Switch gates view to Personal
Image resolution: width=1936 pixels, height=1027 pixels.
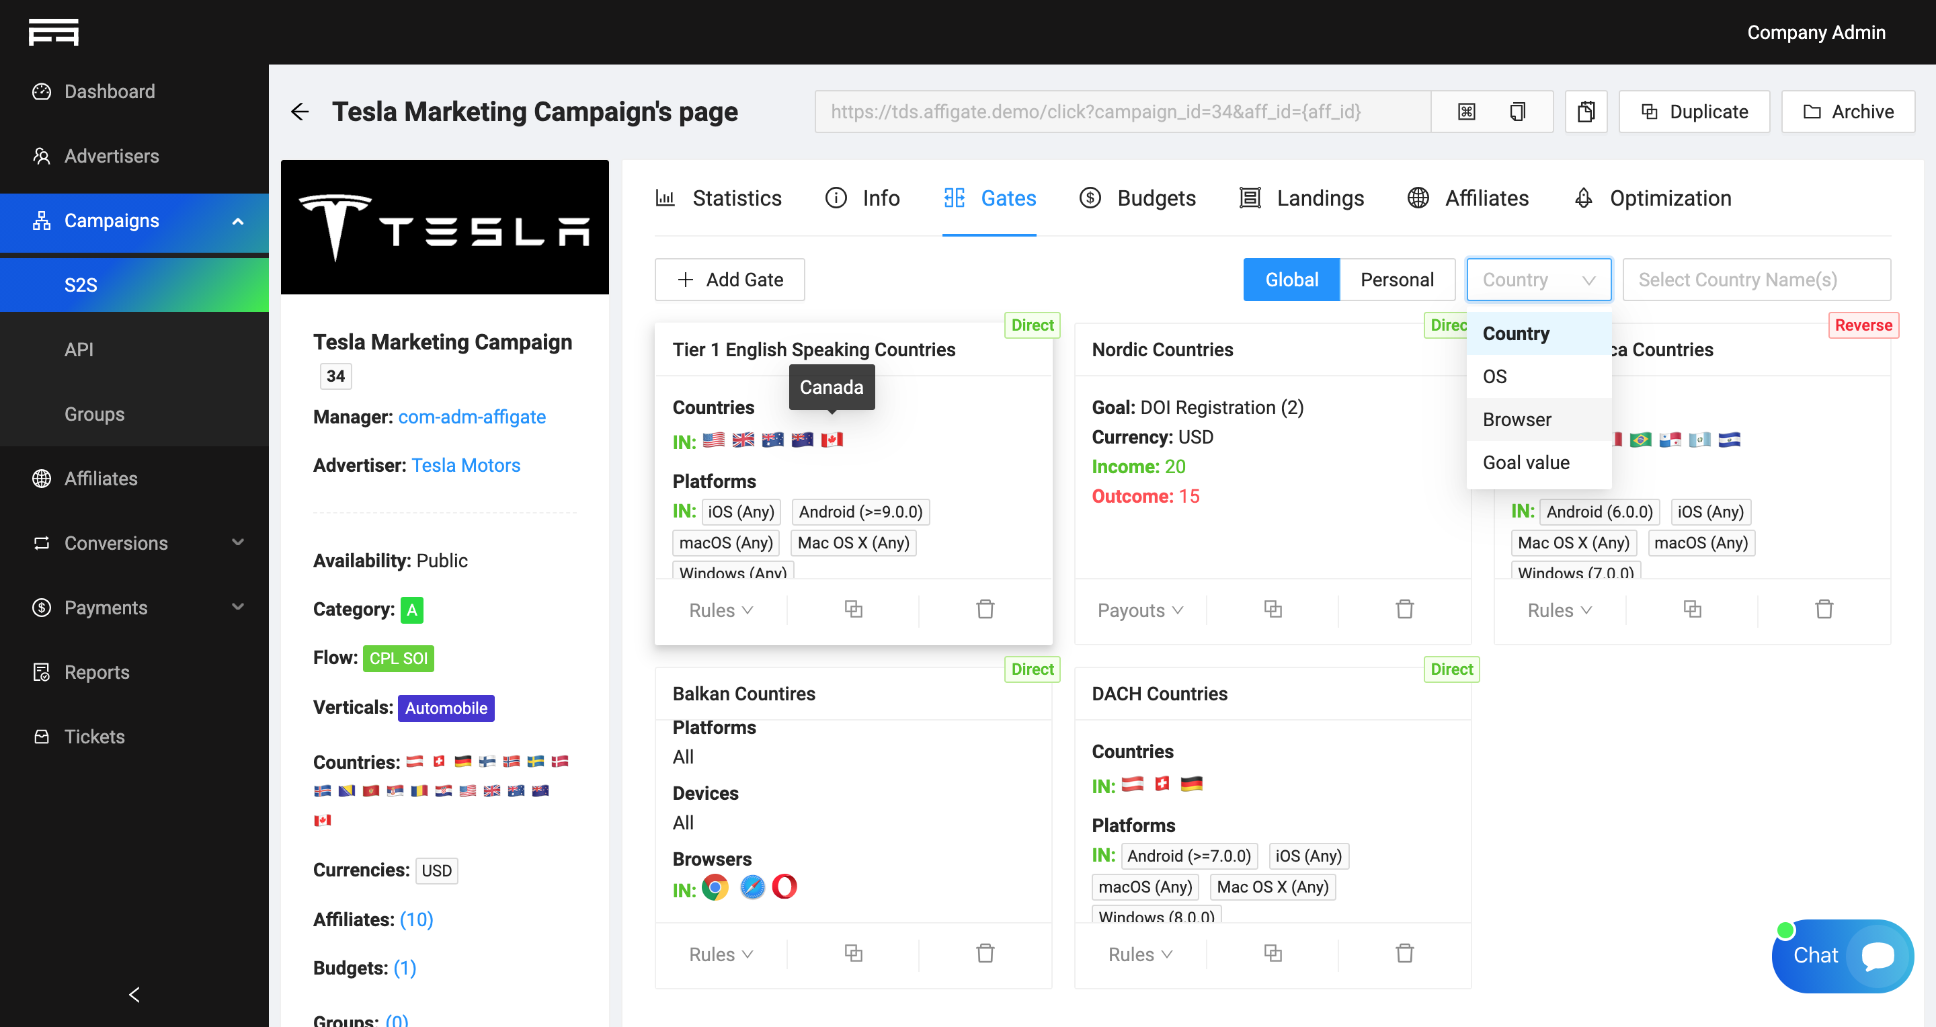coord(1396,280)
